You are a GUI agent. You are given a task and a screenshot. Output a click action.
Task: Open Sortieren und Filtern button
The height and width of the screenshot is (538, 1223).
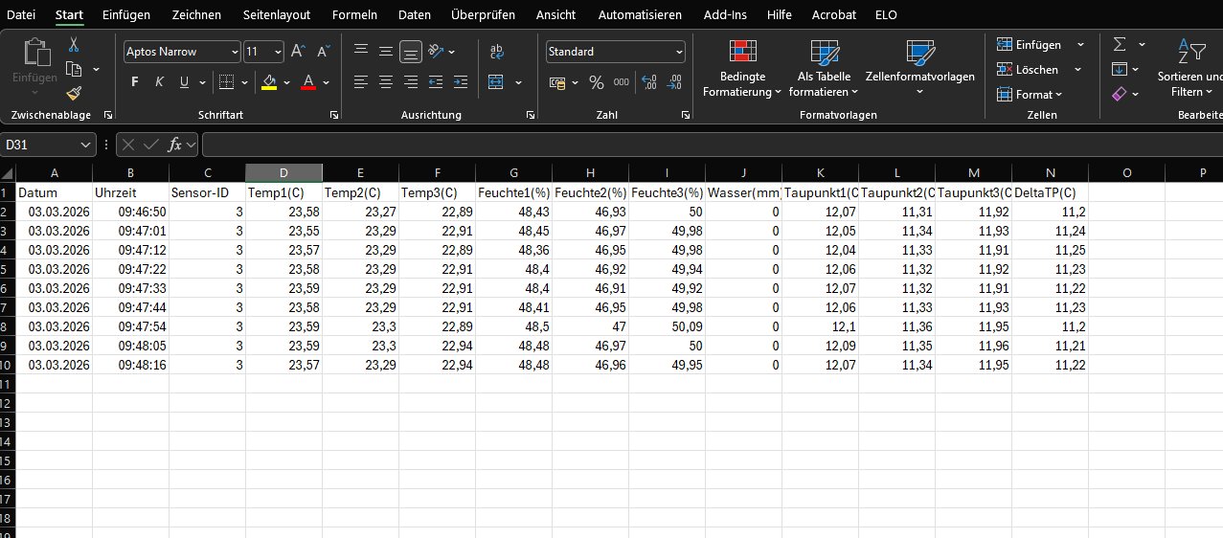[x=1190, y=69]
